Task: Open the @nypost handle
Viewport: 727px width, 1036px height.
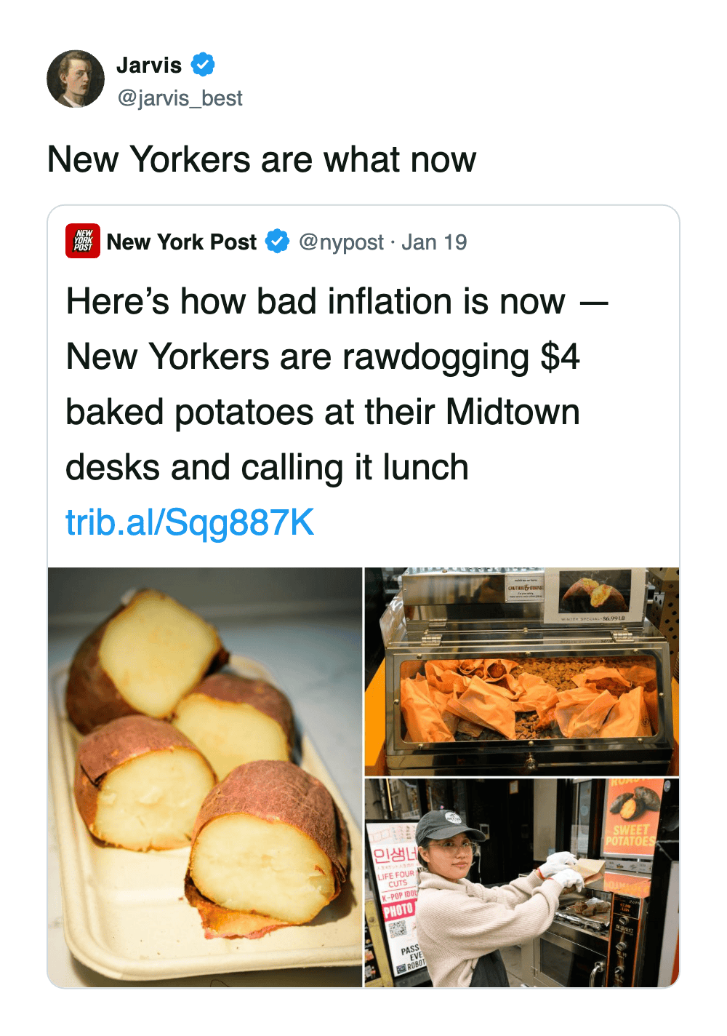Action: [341, 242]
